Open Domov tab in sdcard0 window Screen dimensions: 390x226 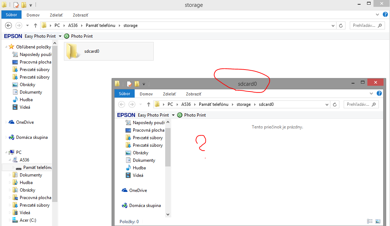point(146,94)
